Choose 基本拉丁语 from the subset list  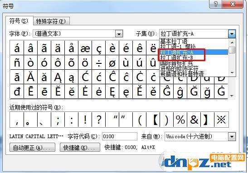pos(174,41)
